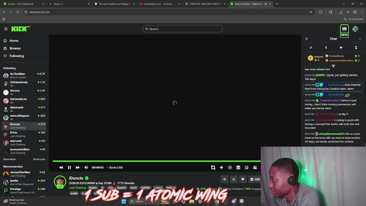Click the Kick search field
Image resolution: width=366 pixels, height=206 pixels.
183,29
